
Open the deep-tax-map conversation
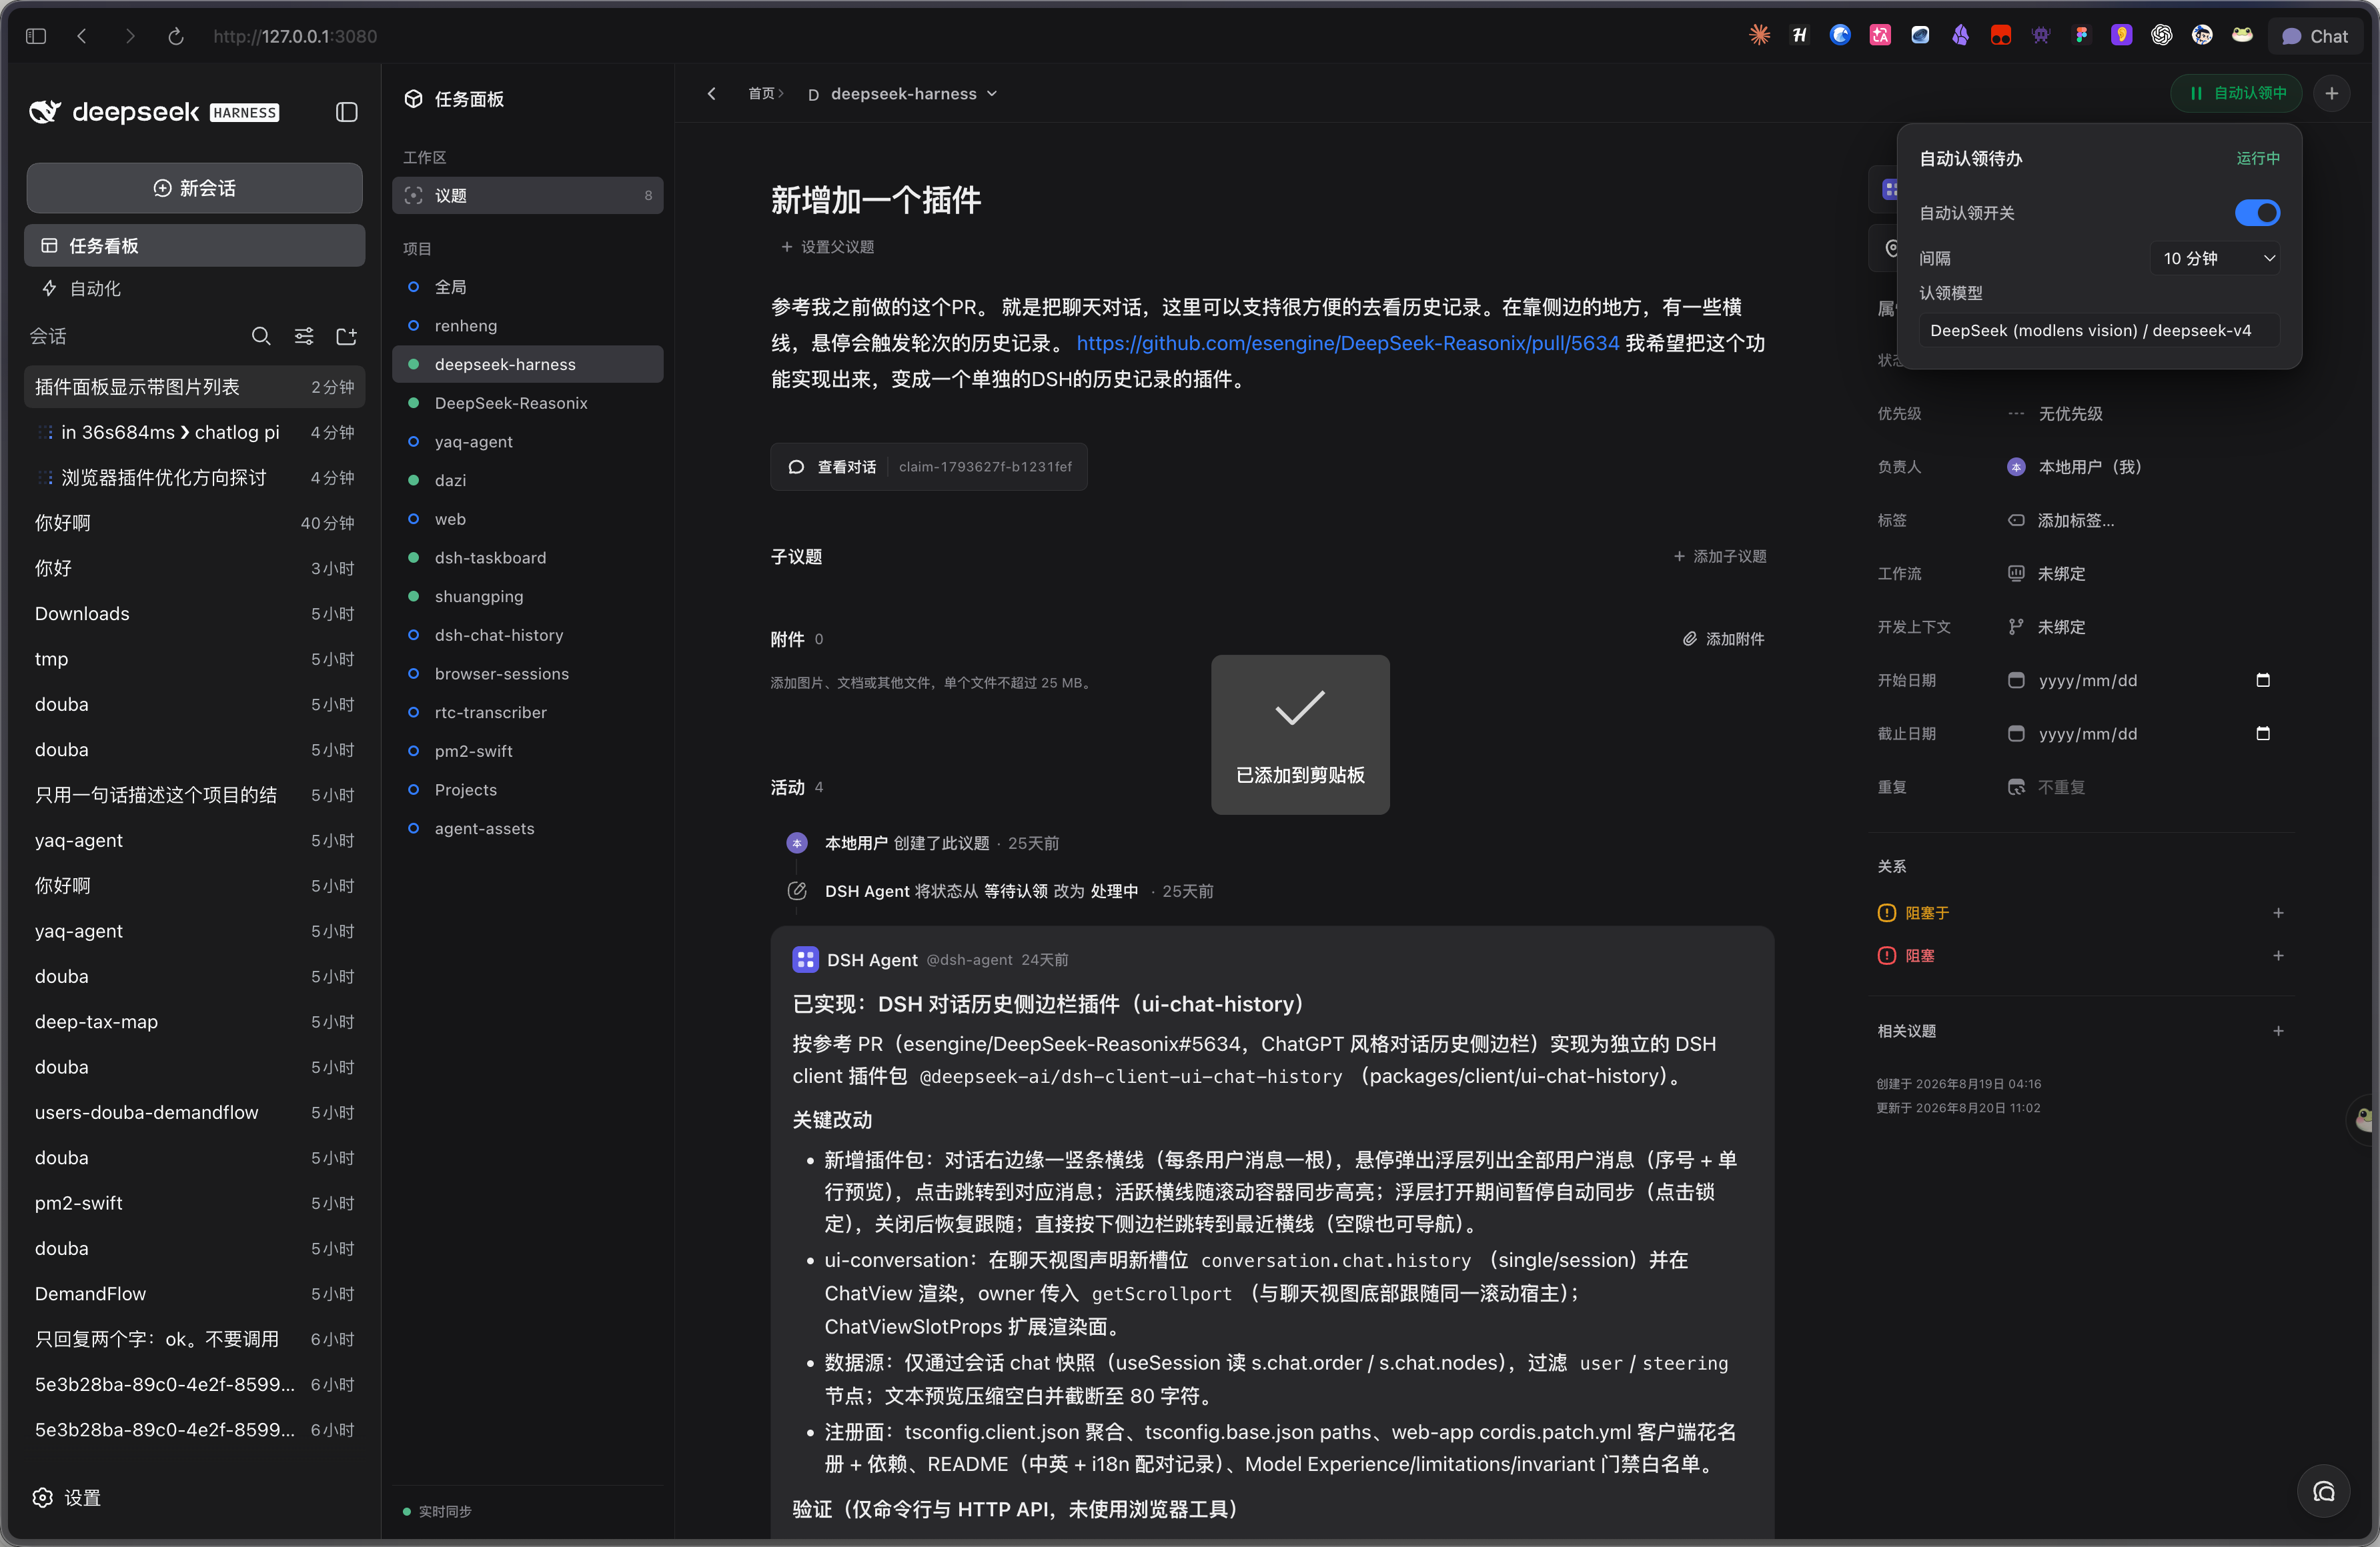click(x=194, y=1022)
